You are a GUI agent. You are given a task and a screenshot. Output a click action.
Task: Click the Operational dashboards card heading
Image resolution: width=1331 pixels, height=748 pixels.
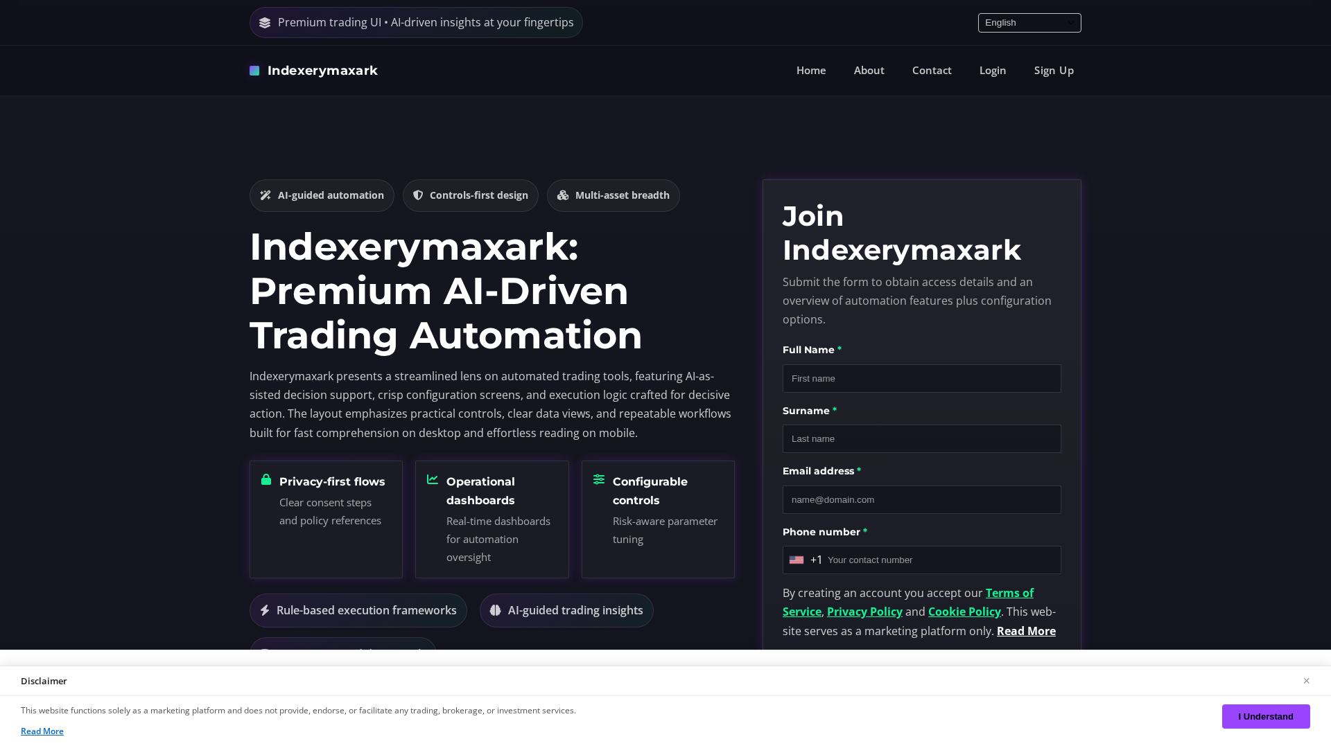480,490
